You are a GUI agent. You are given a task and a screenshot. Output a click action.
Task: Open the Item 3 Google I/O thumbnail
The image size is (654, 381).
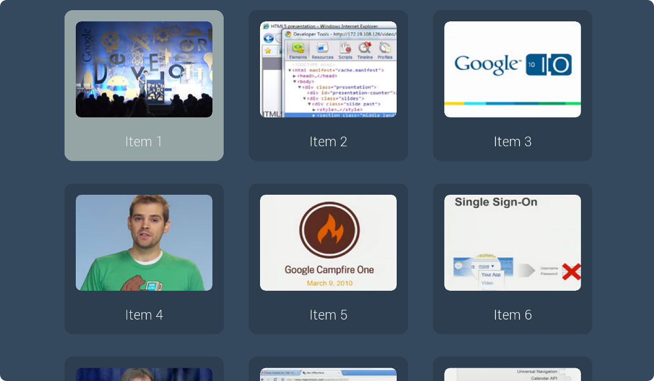[513, 69]
